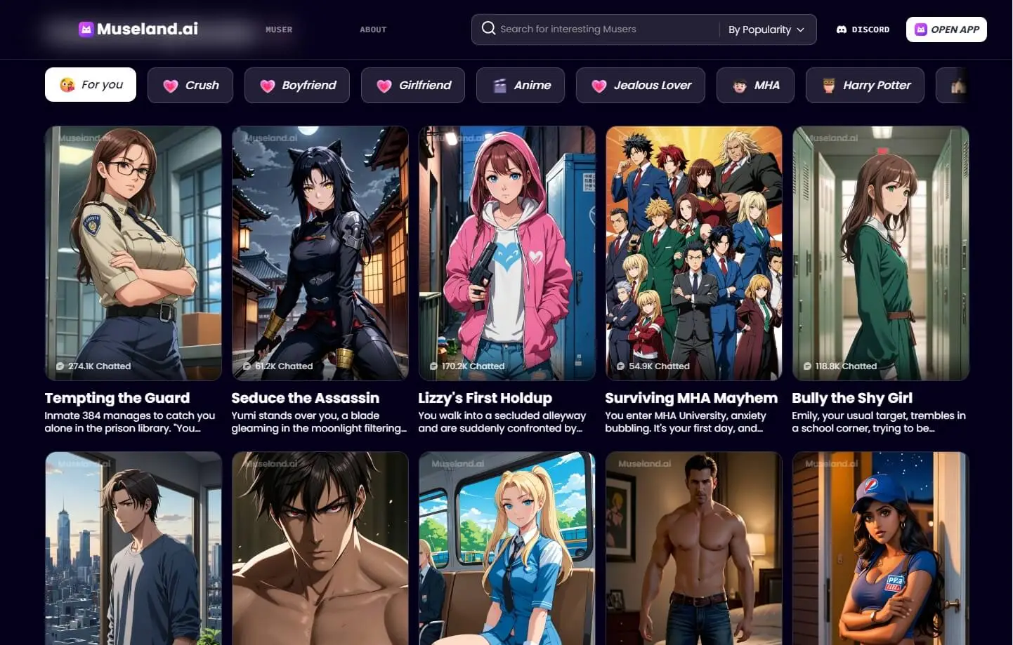Click the purple icon in Open App button

[x=920, y=29]
